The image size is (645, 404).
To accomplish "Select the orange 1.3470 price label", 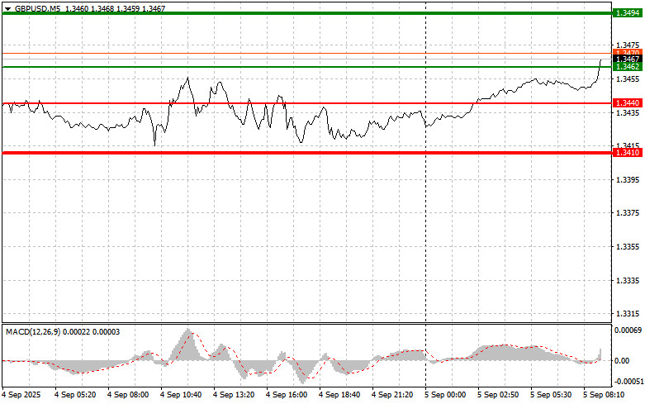I will [627, 52].
